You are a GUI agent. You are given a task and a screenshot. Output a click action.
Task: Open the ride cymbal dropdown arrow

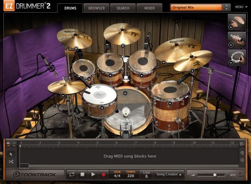(x=164, y=62)
